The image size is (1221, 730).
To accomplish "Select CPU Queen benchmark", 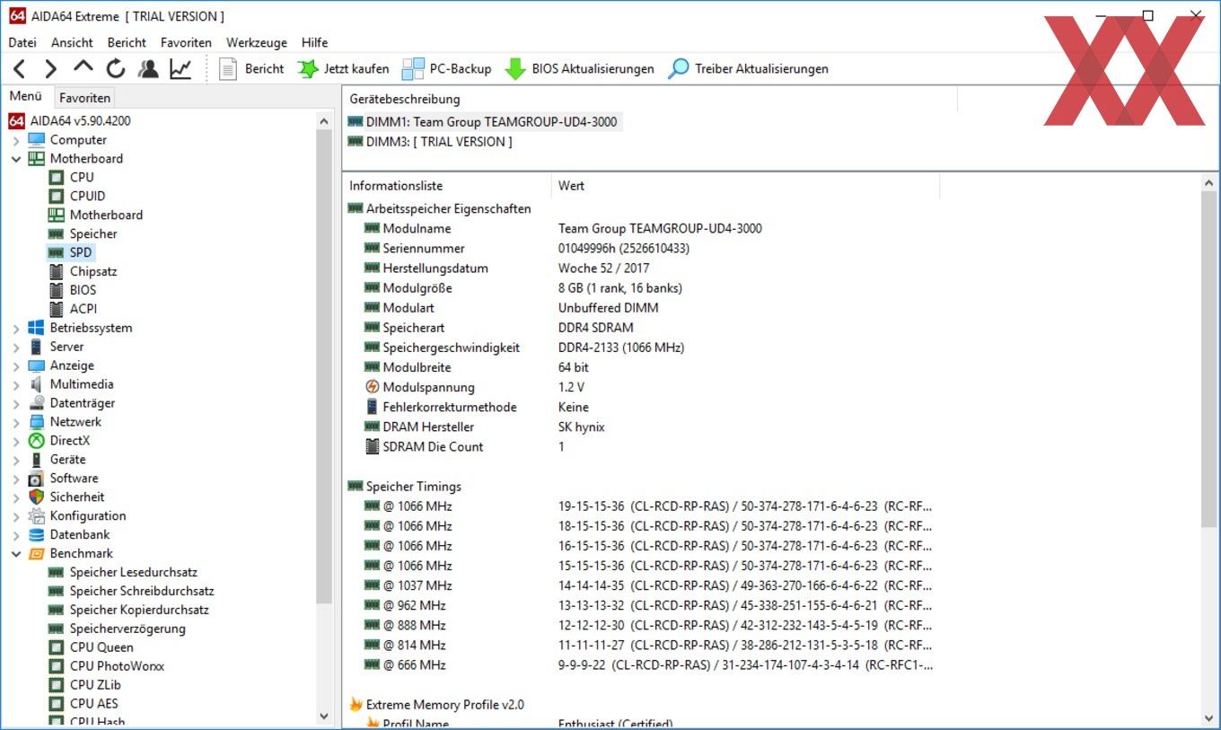I will [101, 647].
